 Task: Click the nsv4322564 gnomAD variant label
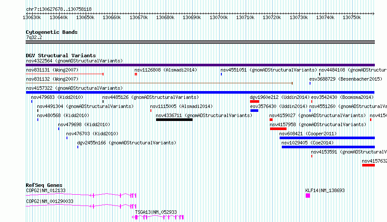(74, 61)
